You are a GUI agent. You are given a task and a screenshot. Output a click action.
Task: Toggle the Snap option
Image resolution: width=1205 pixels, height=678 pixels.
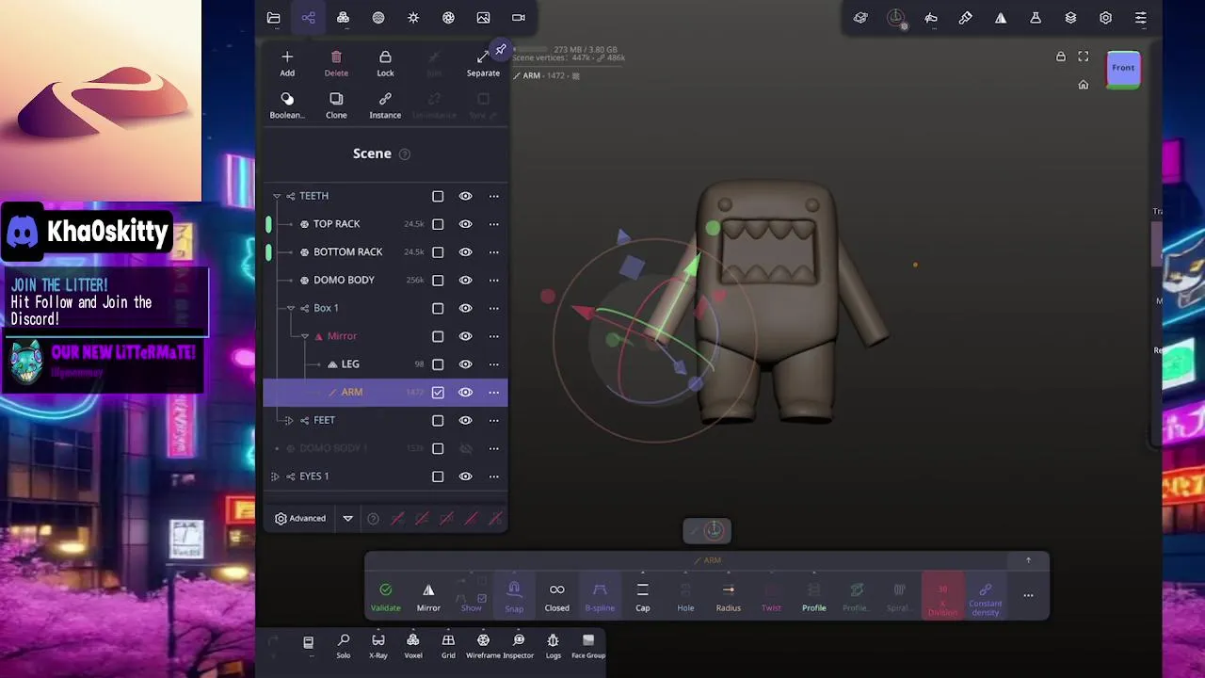pos(514,596)
